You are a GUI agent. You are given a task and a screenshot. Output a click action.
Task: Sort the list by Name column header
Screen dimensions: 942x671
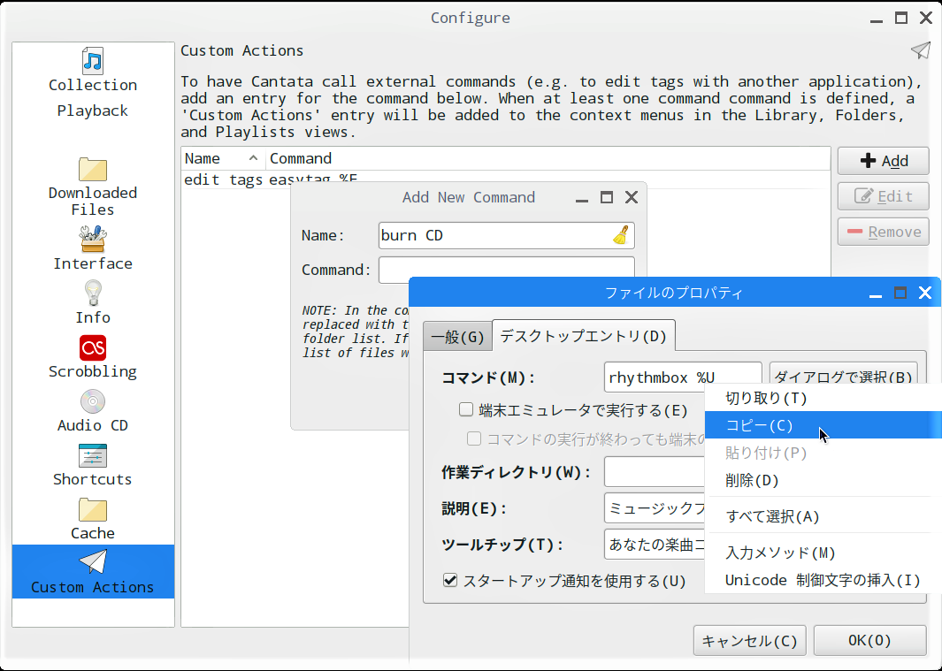click(223, 158)
